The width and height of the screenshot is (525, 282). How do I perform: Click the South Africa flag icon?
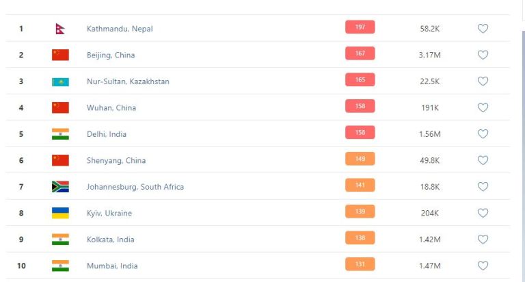point(60,187)
